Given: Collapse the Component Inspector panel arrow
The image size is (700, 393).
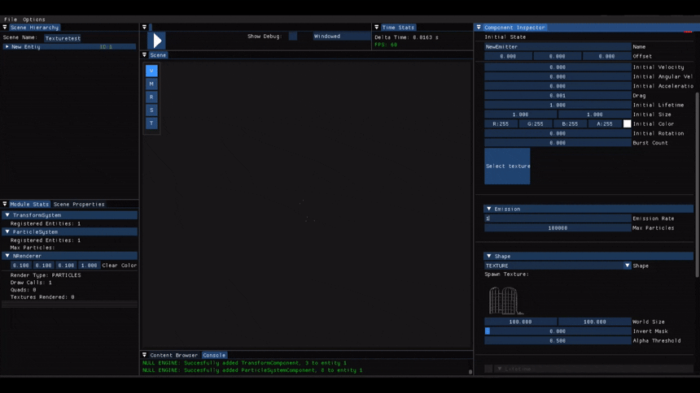Looking at the screenshot, I should 479,27.
